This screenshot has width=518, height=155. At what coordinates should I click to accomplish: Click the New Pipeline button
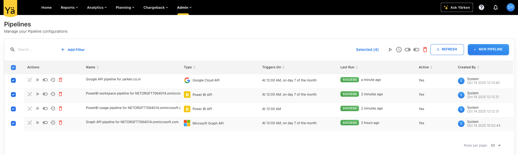(488, 49)
